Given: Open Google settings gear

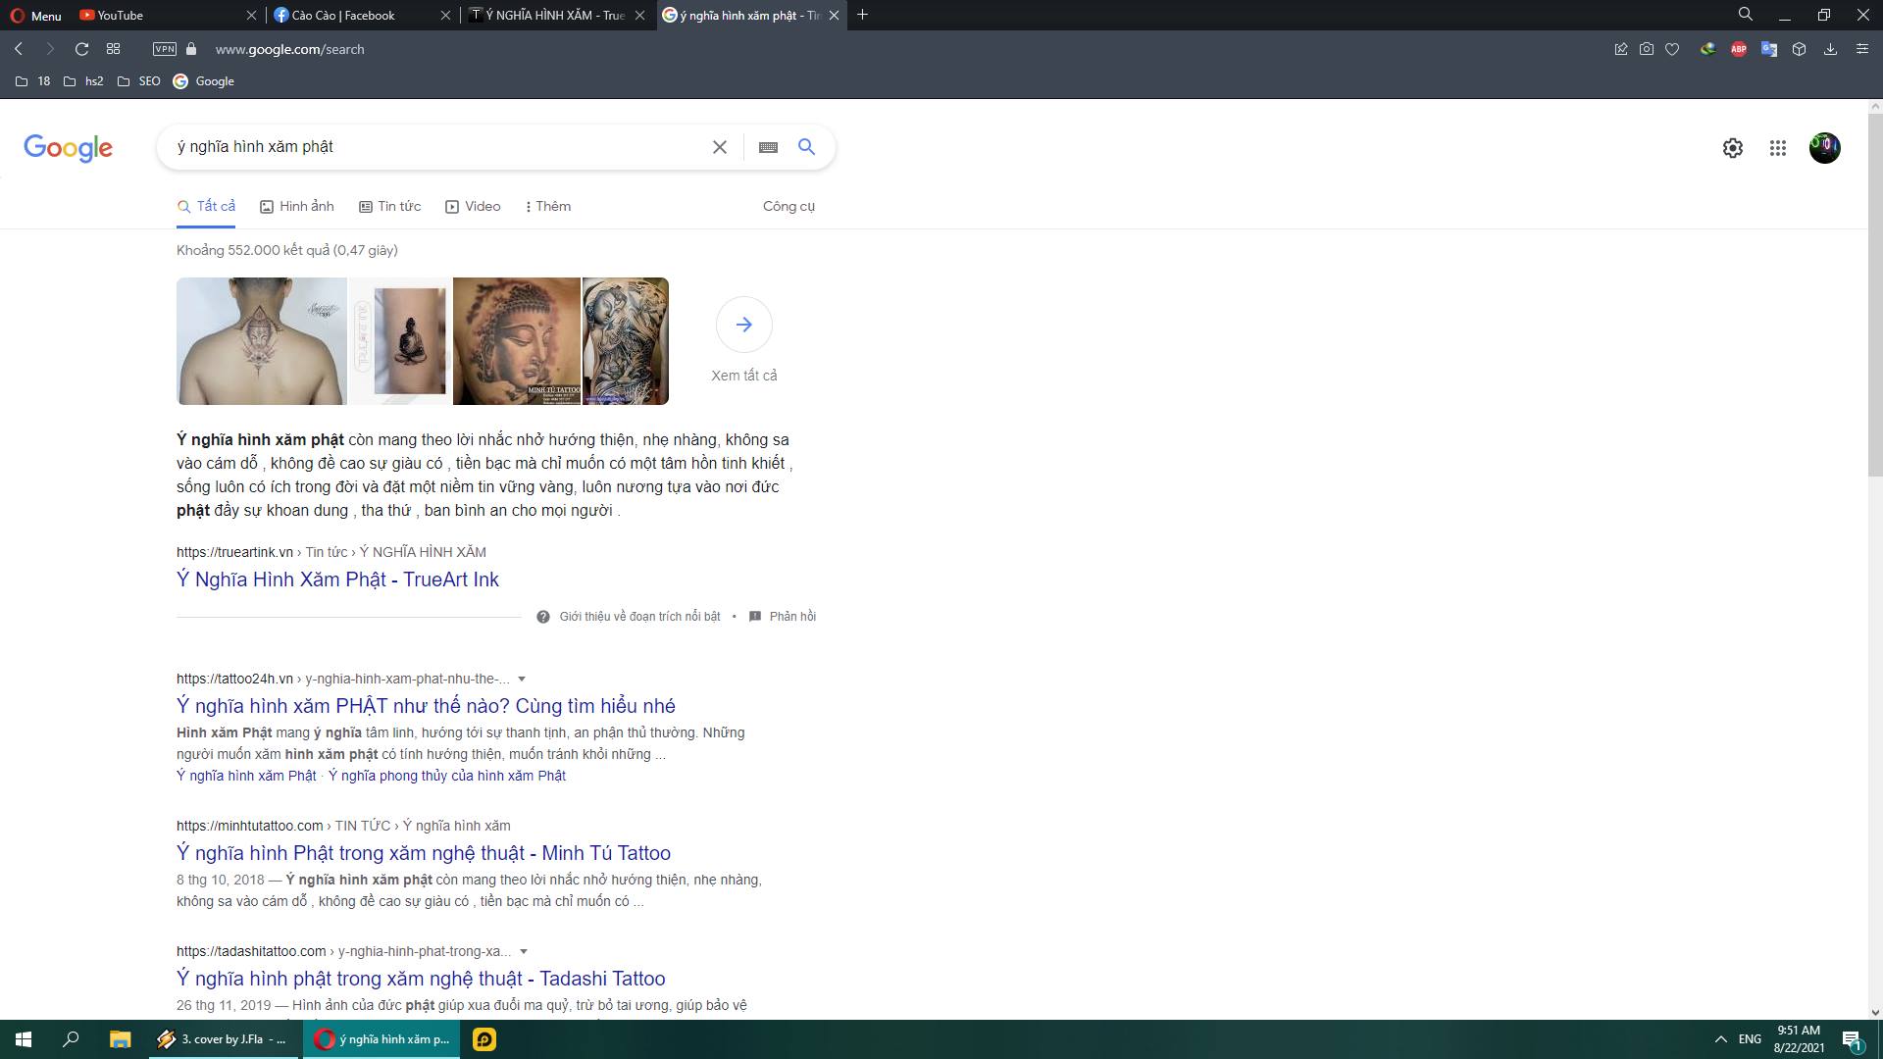Looking at the screenshot, I should point(1733,148).
